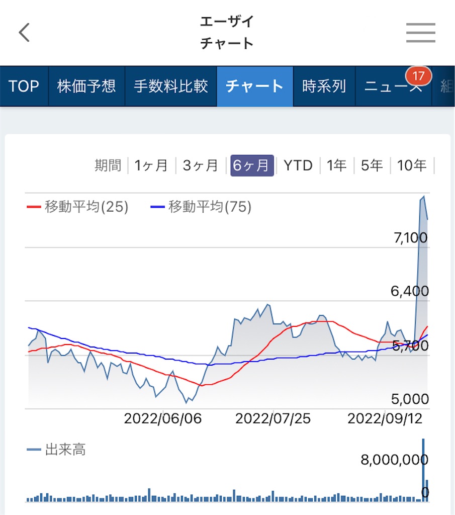Set chart period to 10年
This screenshot has width=455, height=515.
point(412,165)
